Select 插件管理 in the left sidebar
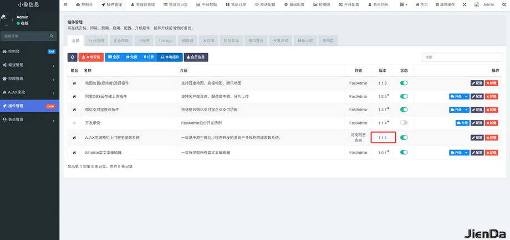Viewport: 510px width, 240px height. [29, 106]
